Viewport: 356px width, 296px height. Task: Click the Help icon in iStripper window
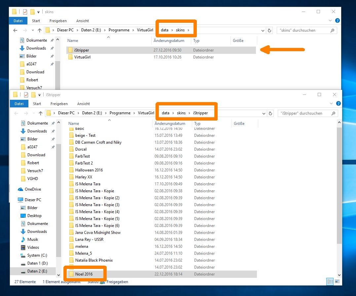coord(338,103)
